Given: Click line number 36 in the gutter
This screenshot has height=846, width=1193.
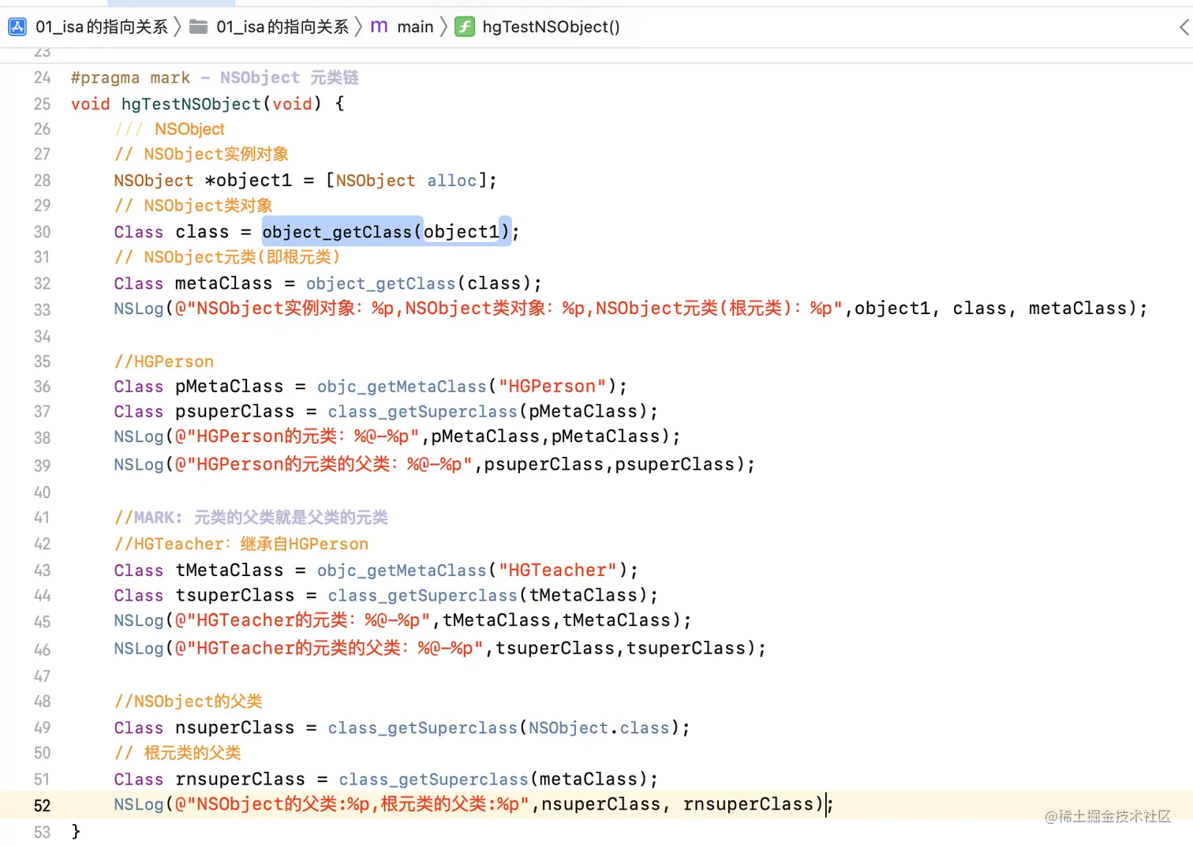Looking at the screenshot, I should point(42,387).
